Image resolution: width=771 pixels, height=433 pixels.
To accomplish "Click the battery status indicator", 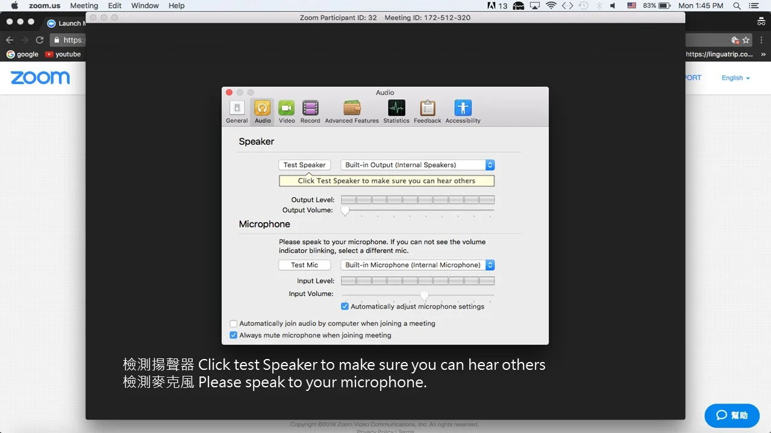I will (x=657, y=5).
